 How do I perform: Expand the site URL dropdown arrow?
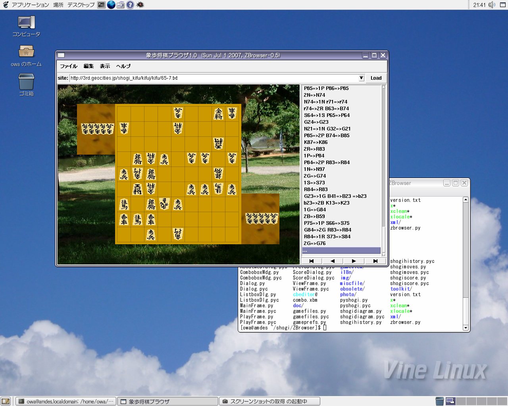click(x=361, y=78)
